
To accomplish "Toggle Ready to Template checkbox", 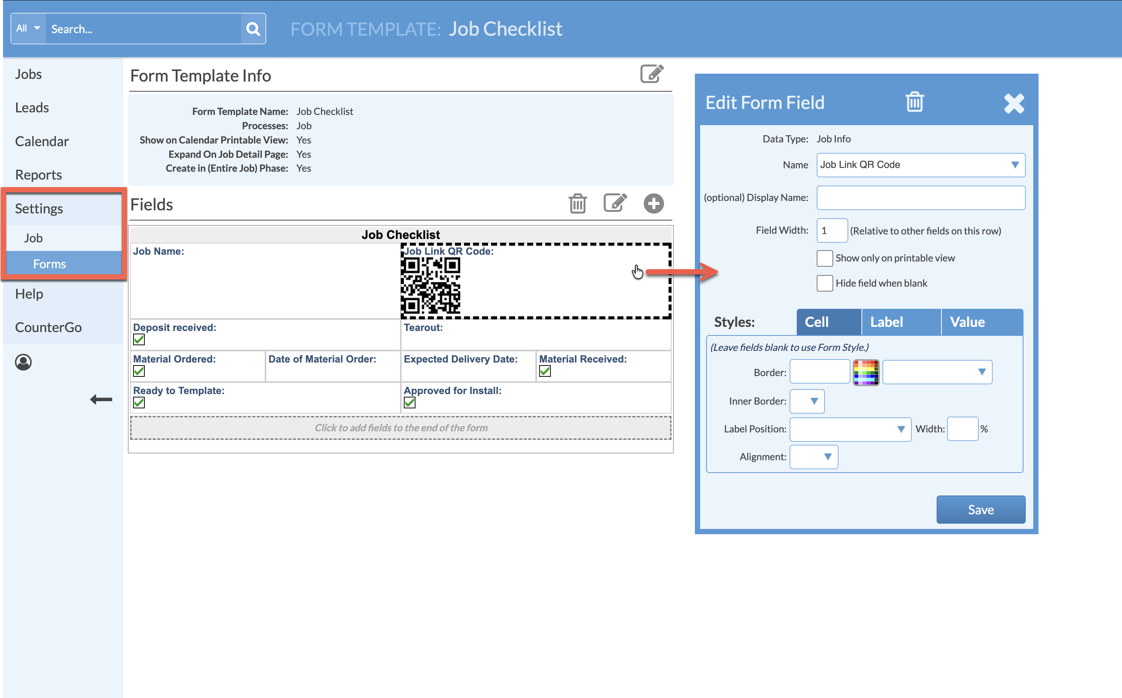I will (x=139, y=403).
